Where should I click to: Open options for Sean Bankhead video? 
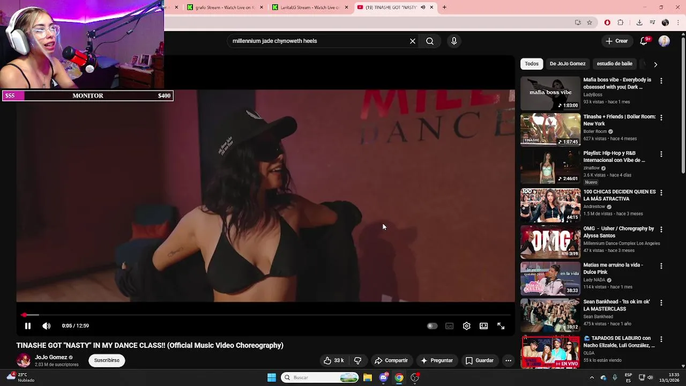click(661, 303)
